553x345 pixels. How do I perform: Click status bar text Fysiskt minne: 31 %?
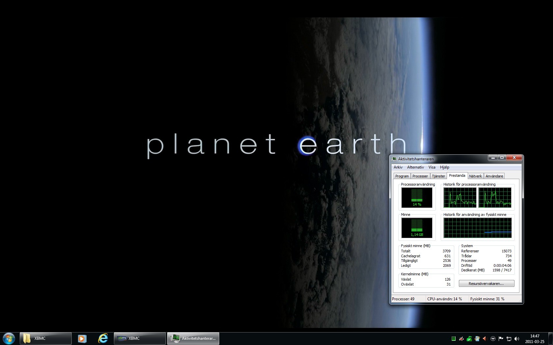click(487, 299)
